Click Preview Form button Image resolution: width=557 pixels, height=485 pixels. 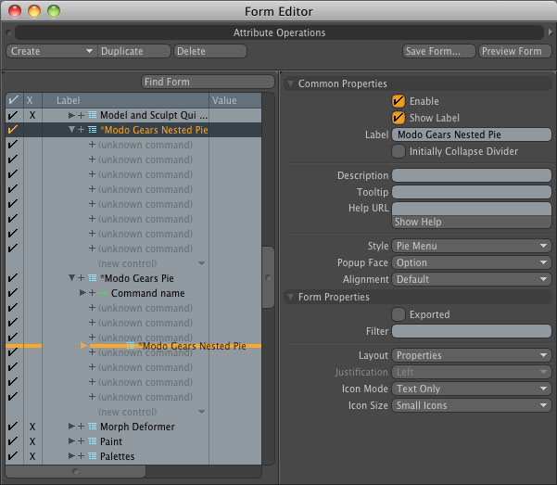(515, 51)
